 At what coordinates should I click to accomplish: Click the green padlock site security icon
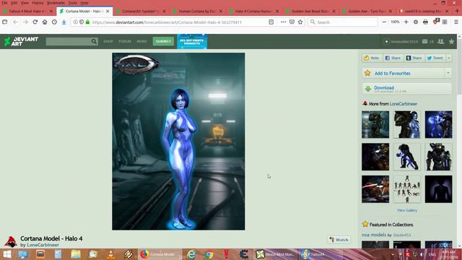87,22
